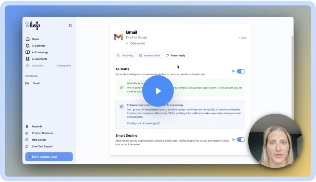Click the Gmail shortcut icon in sidebar

pyautogui.click(x=27, y=83)
